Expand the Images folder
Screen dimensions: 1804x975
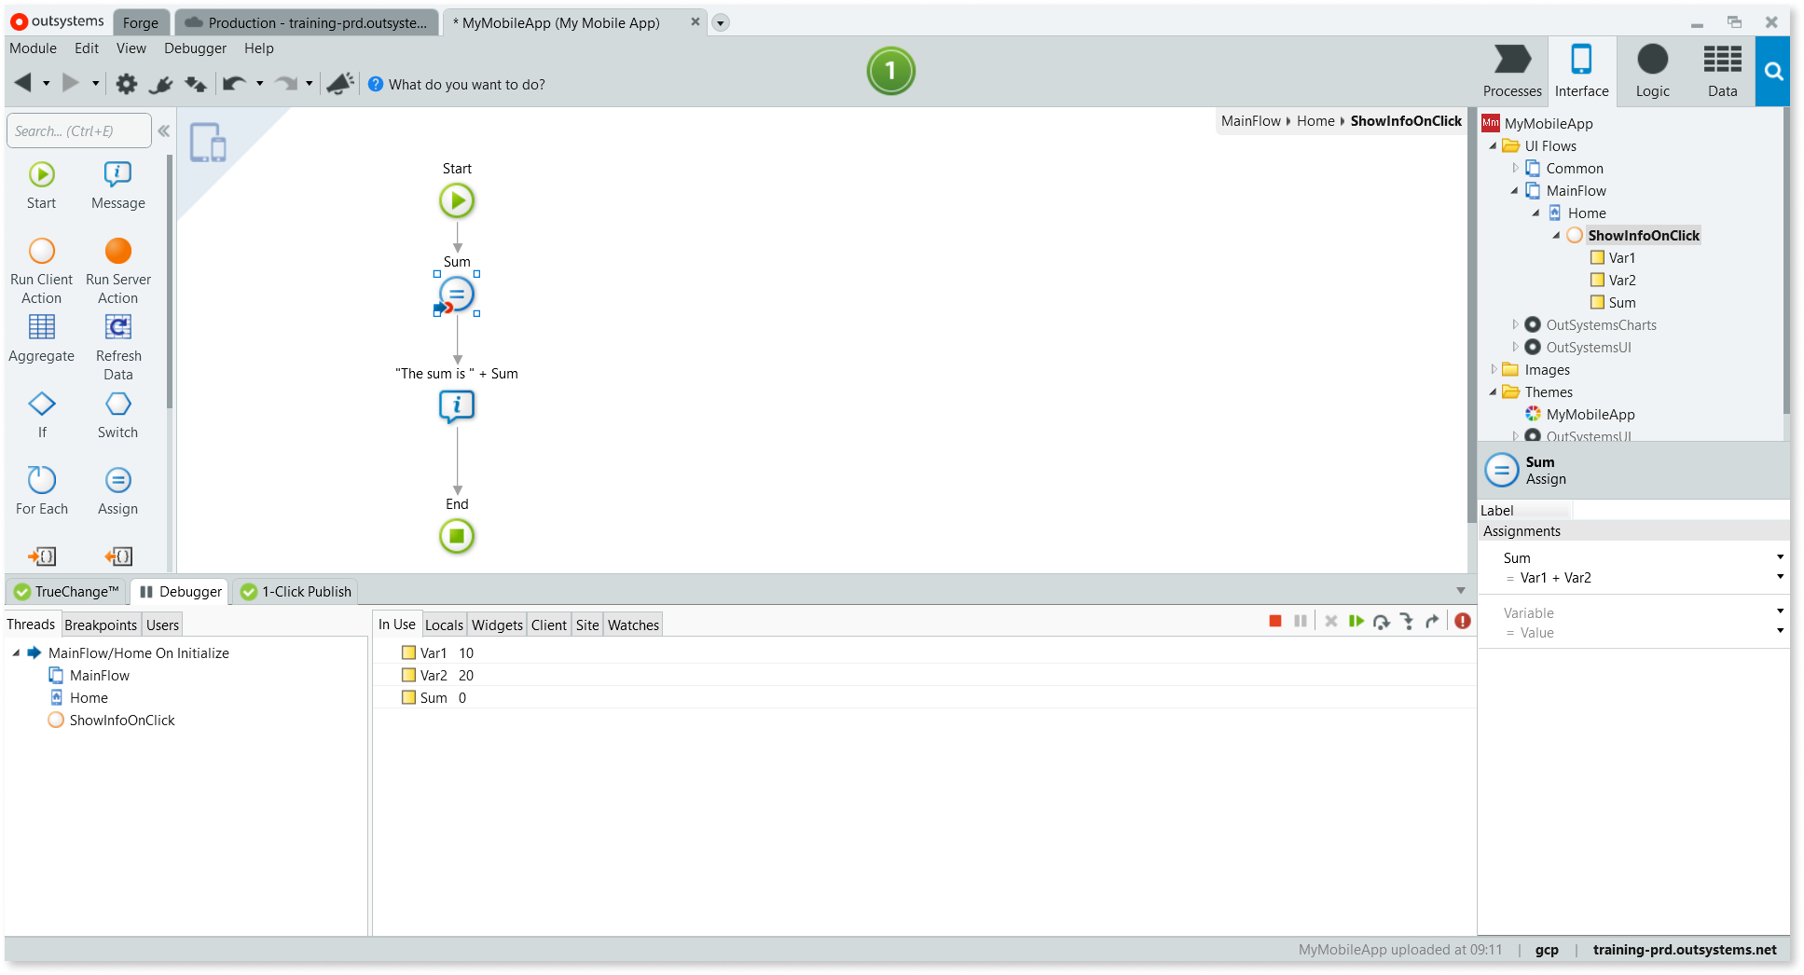1493,370
